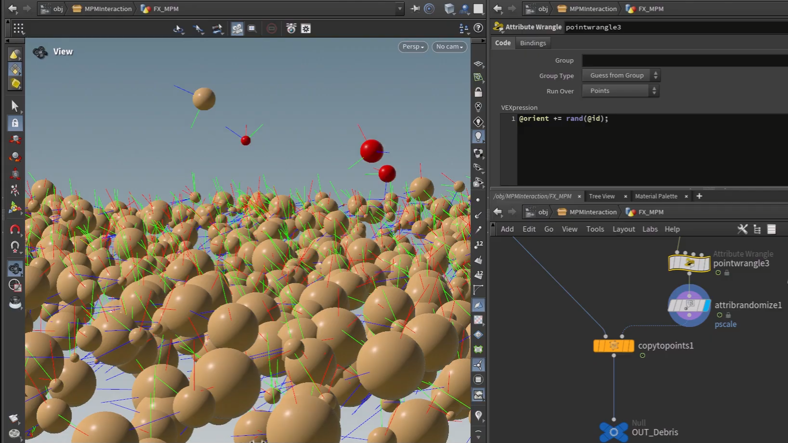Screen dimensions: 788x443
Task: Click the disabled red no-entry toolbar icon
Action: (272, 28)
